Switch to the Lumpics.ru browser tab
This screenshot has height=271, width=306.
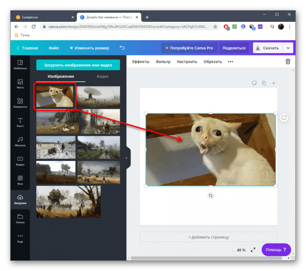(x=44, y=17)
